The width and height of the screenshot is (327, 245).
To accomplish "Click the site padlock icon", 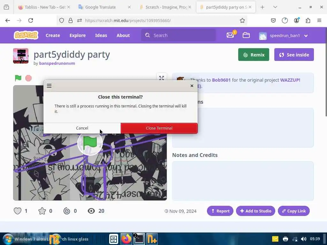I will pyautogui.click(x=71, y=20).
